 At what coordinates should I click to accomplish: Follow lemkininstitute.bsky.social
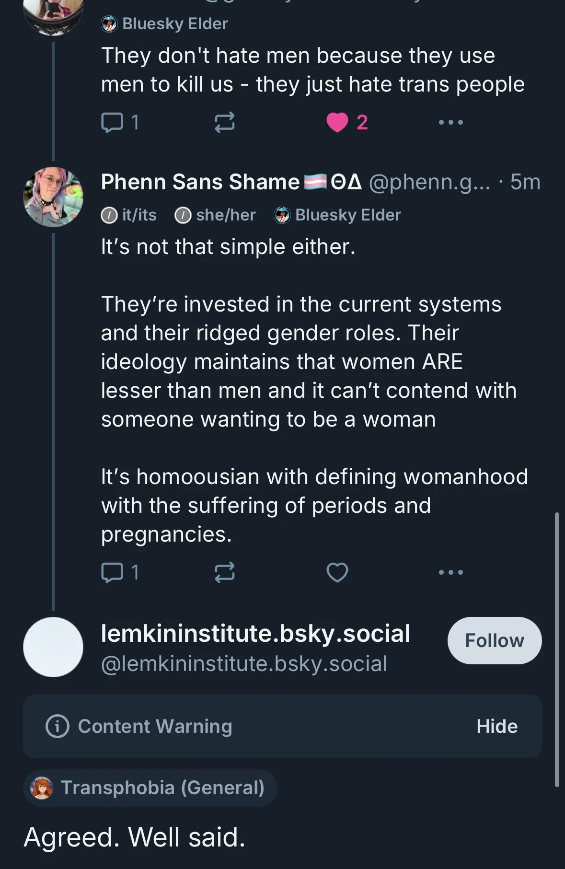494,640
